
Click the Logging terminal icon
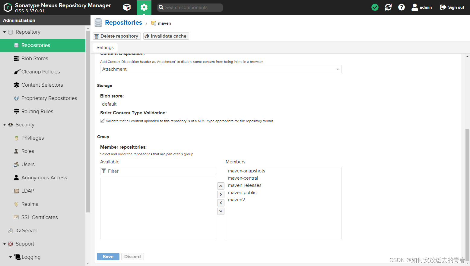17,257
